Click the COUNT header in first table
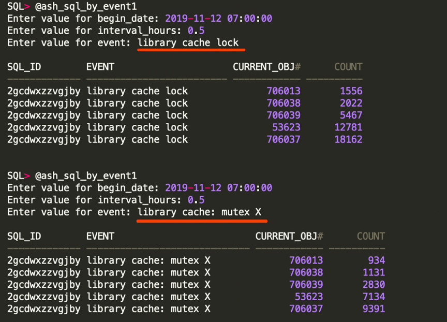 [348, 67]
